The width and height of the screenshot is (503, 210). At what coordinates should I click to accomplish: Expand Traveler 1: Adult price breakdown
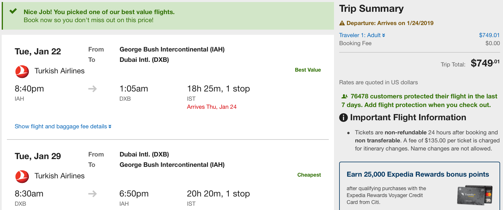coord(362,35)
